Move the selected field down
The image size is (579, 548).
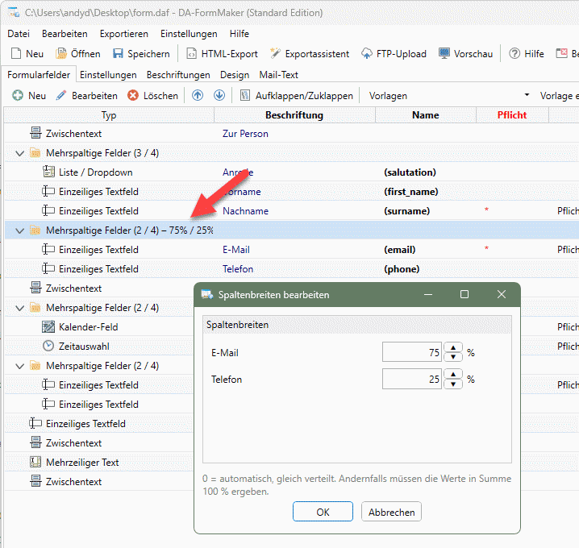tap(219, 95)
